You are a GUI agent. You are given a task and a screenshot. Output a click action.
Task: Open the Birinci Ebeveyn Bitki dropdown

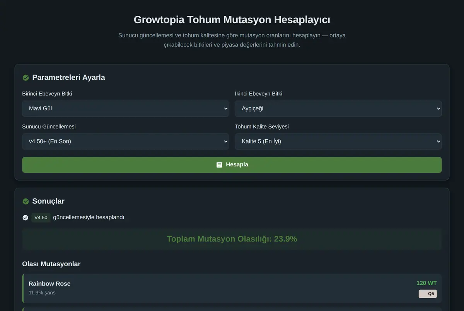pos(125,108)
